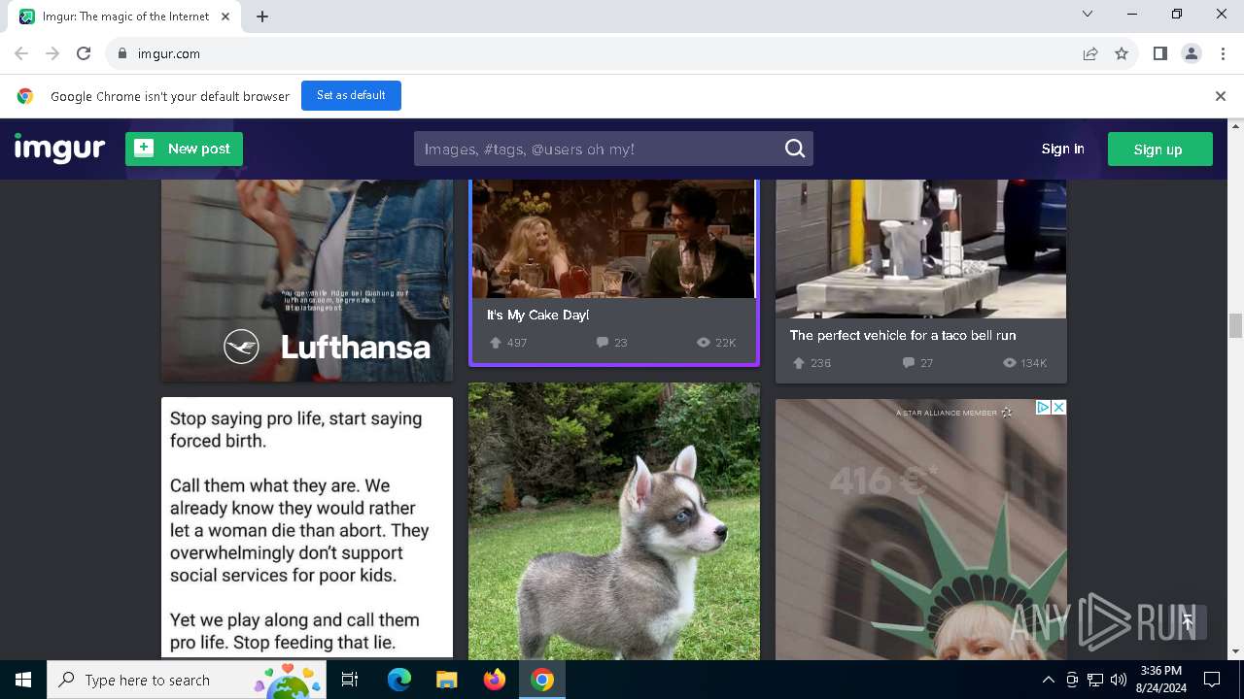Click the back-to-top arrow button
The width and height of the screenshot is (1244, 699).
pos(1187,622)
